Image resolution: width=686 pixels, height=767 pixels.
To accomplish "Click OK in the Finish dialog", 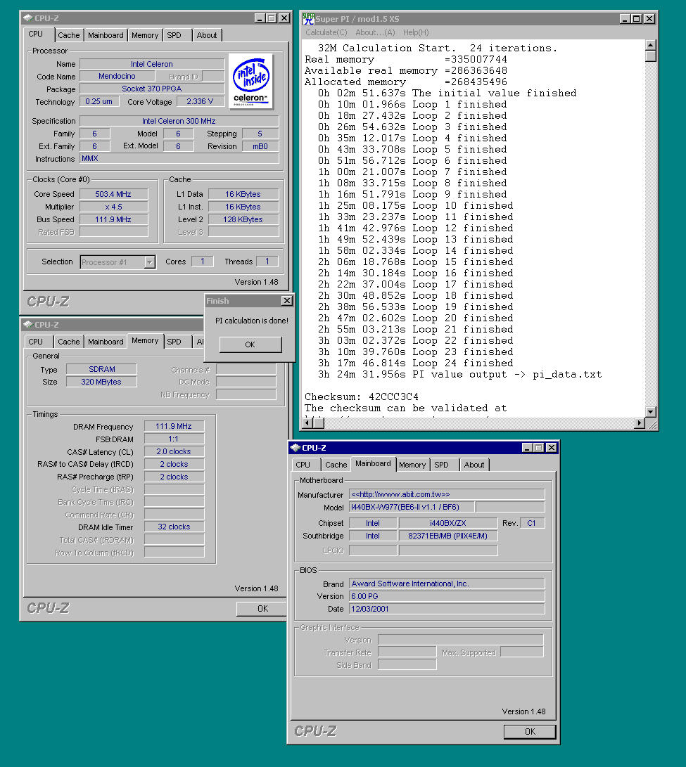I will (x=250, y=344).
